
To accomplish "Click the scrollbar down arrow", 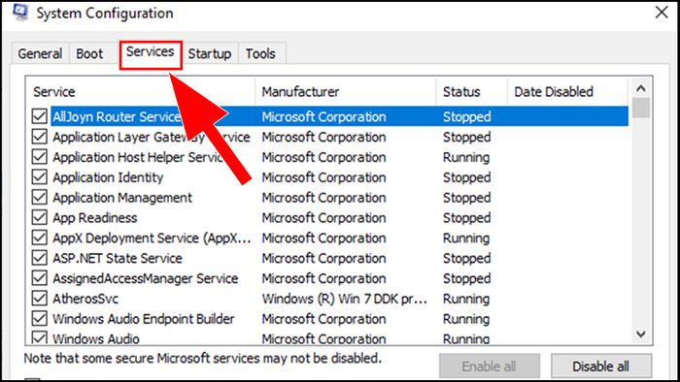I will (640, 334).
